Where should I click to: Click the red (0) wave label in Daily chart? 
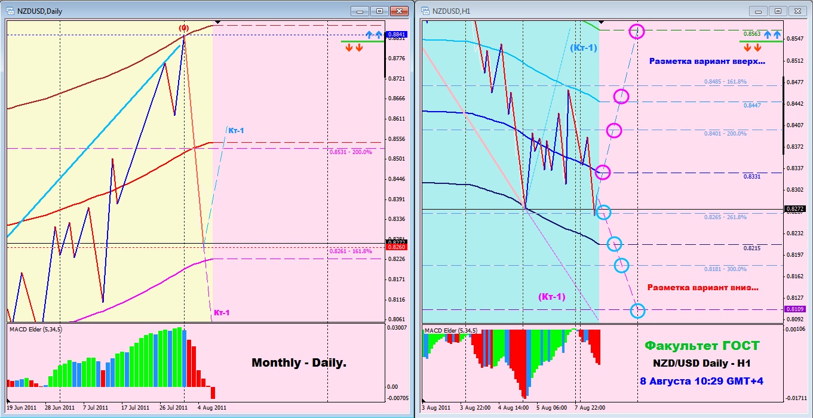click(184, 28)
